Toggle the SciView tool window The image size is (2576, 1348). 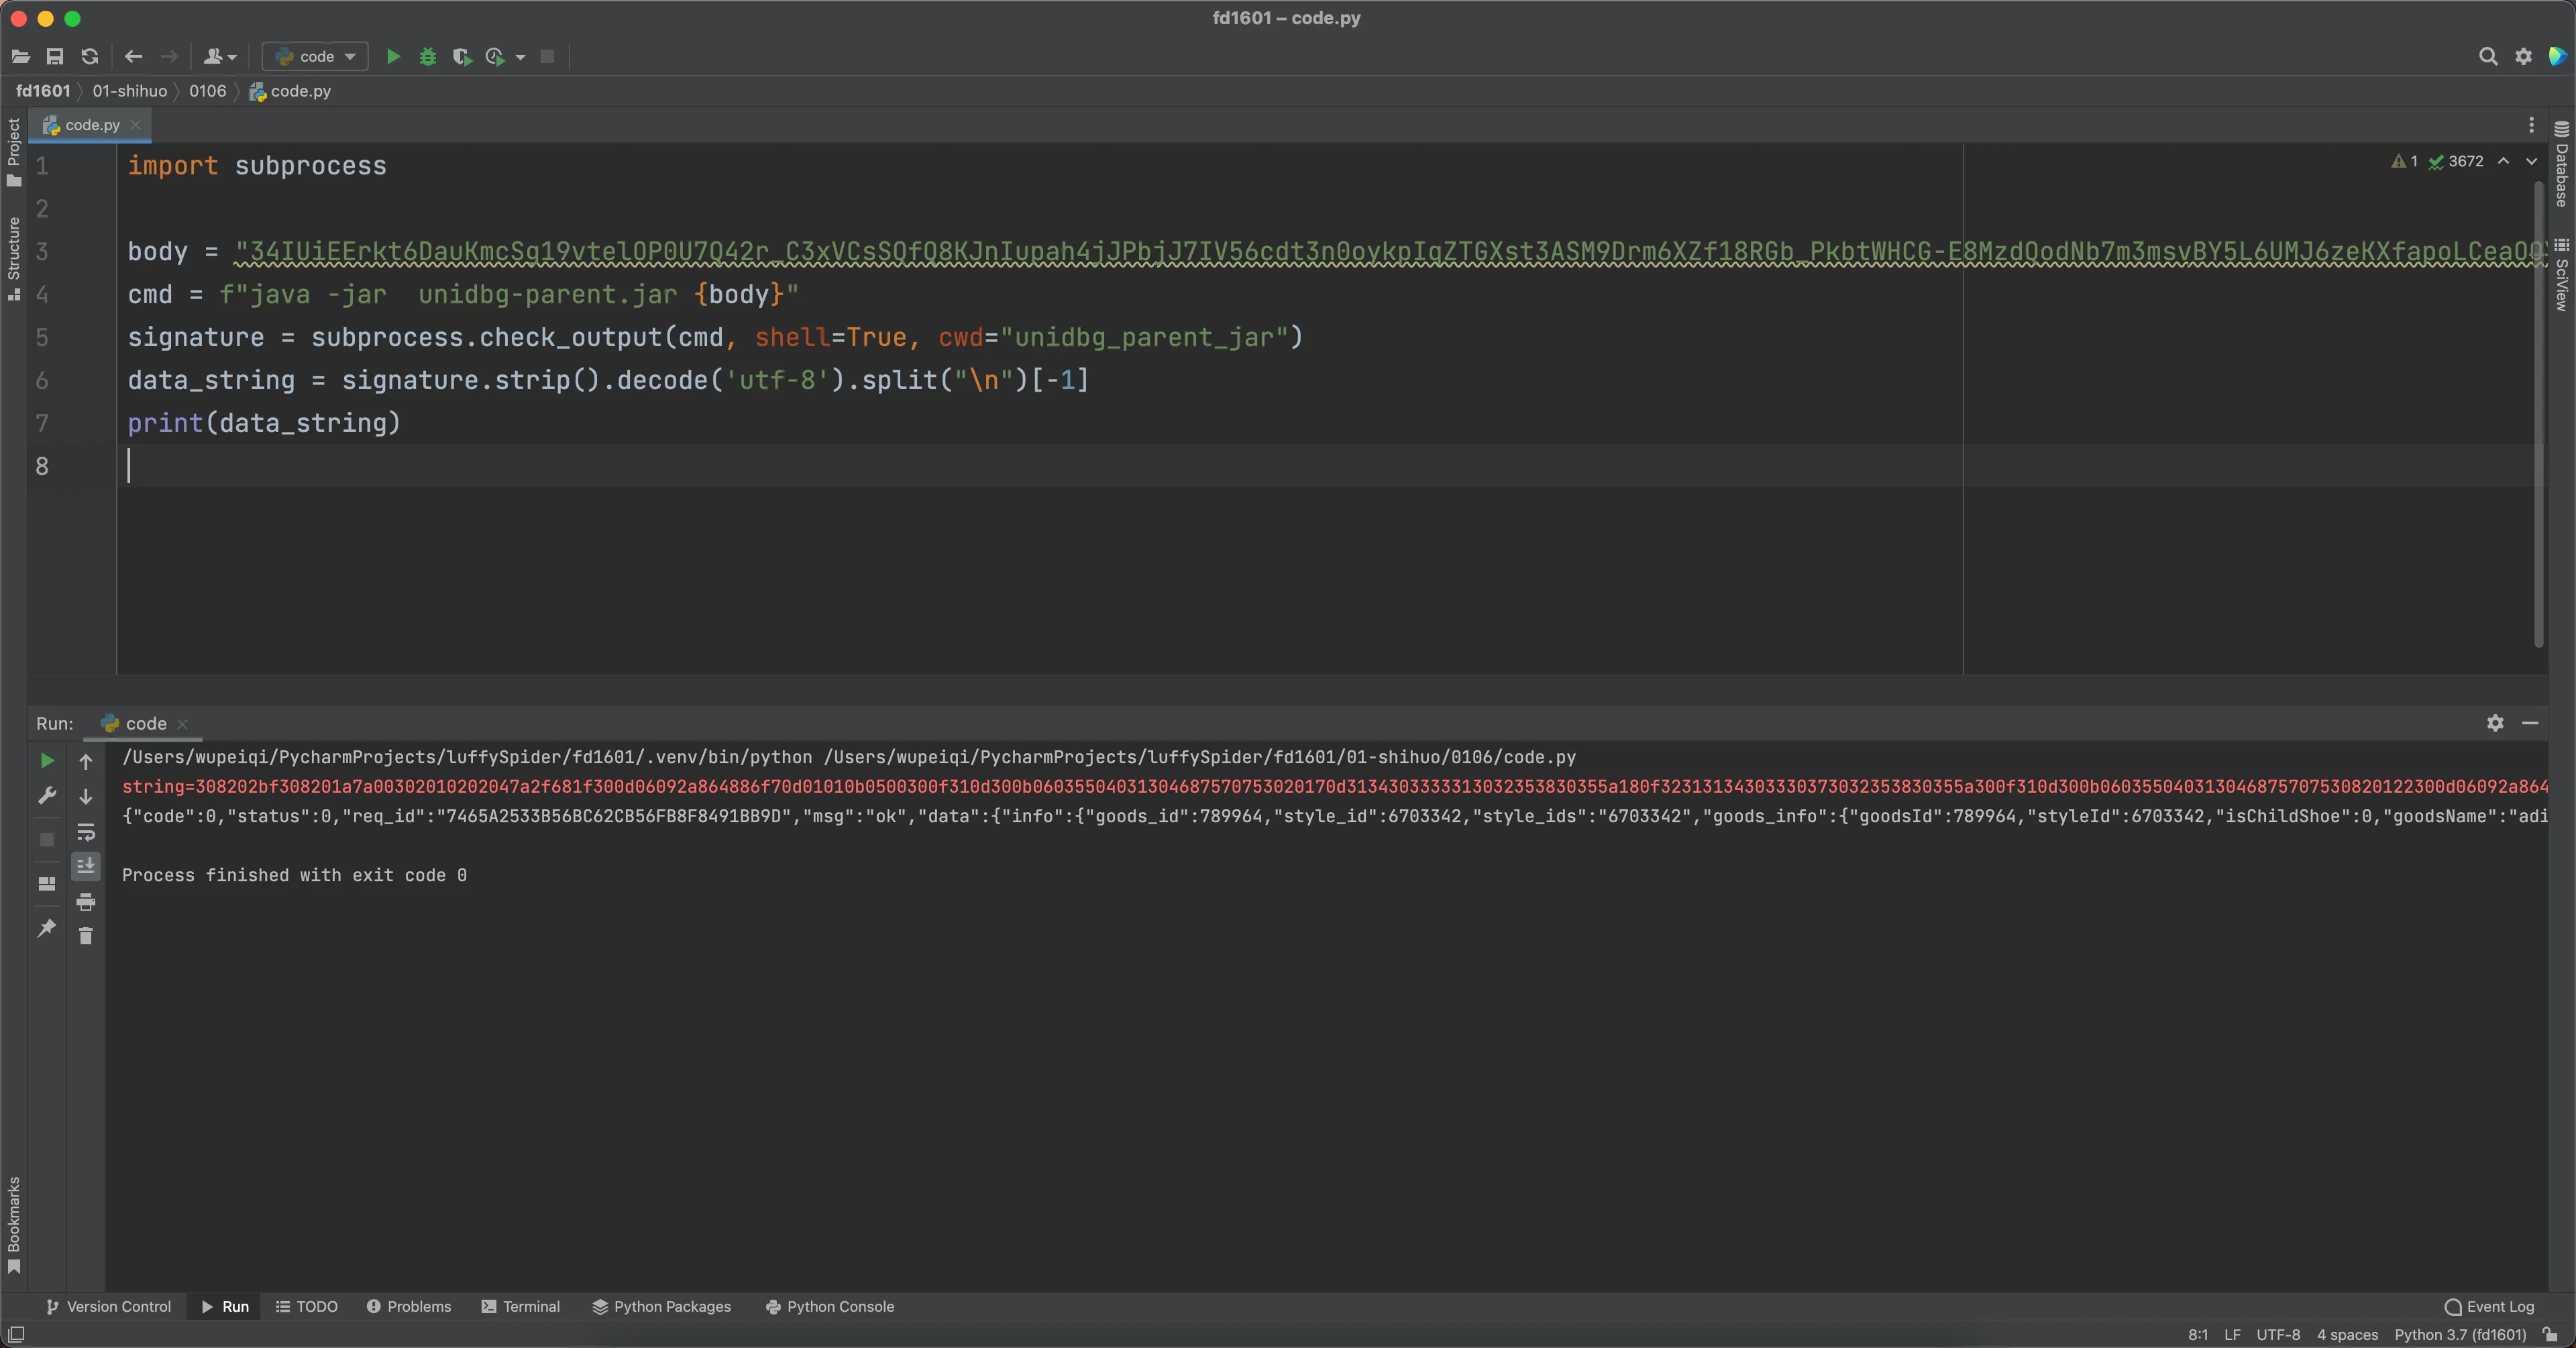[2562, 274]
